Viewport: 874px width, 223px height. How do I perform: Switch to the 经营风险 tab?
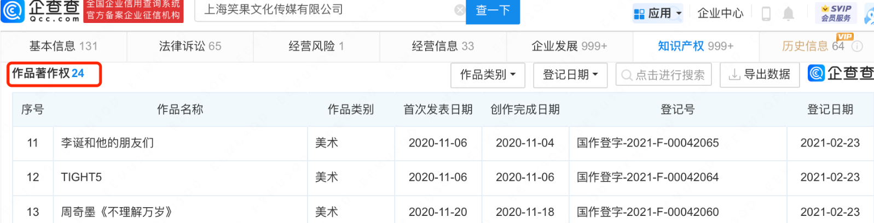316,46
